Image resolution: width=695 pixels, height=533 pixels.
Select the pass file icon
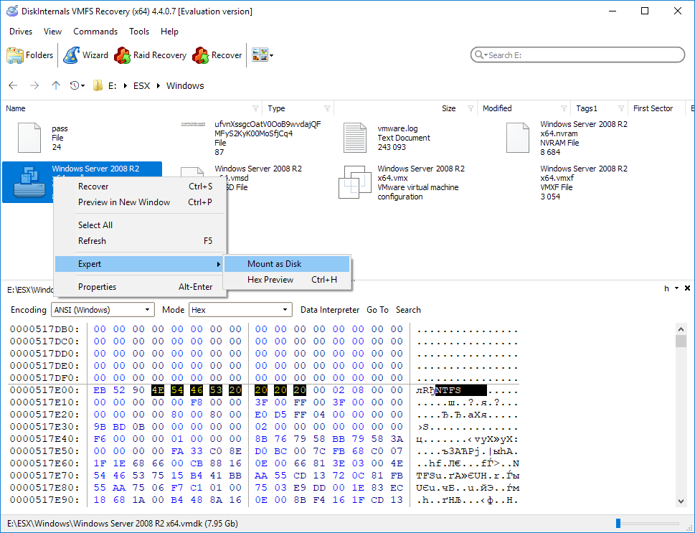(29, 138)
